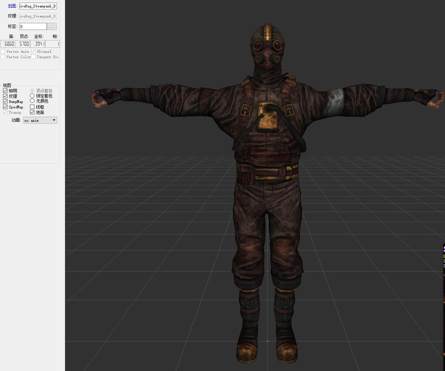Select 无颜色 no color radio
Image resolution: width=445 pixels, height=371 pixels.
[x=32, y=101]
